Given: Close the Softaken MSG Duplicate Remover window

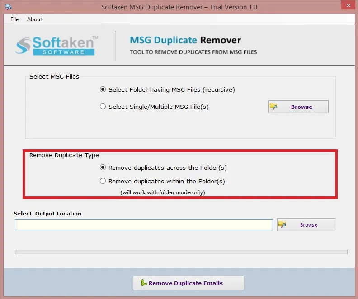Looking at the screenshot, I should (348, 5).
